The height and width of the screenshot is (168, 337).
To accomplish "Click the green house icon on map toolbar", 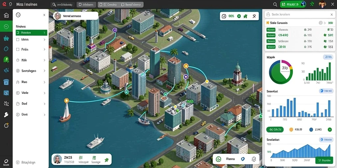I will tap(245, 16).
